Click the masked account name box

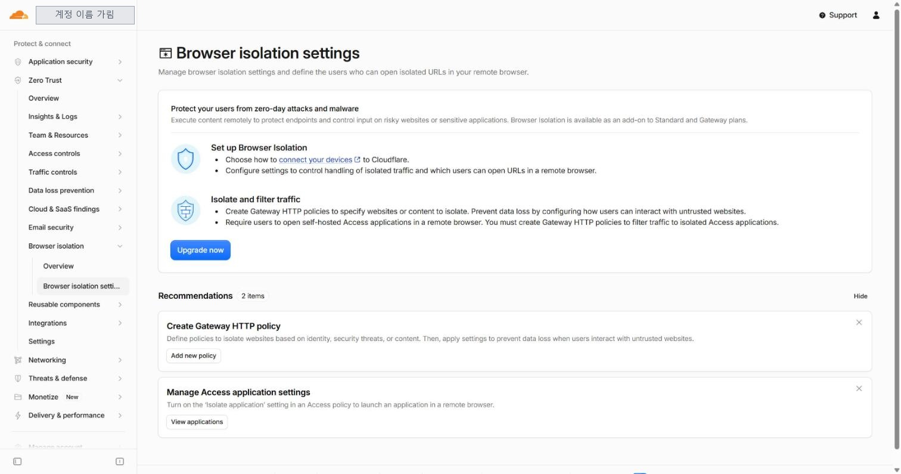[85, 15]
